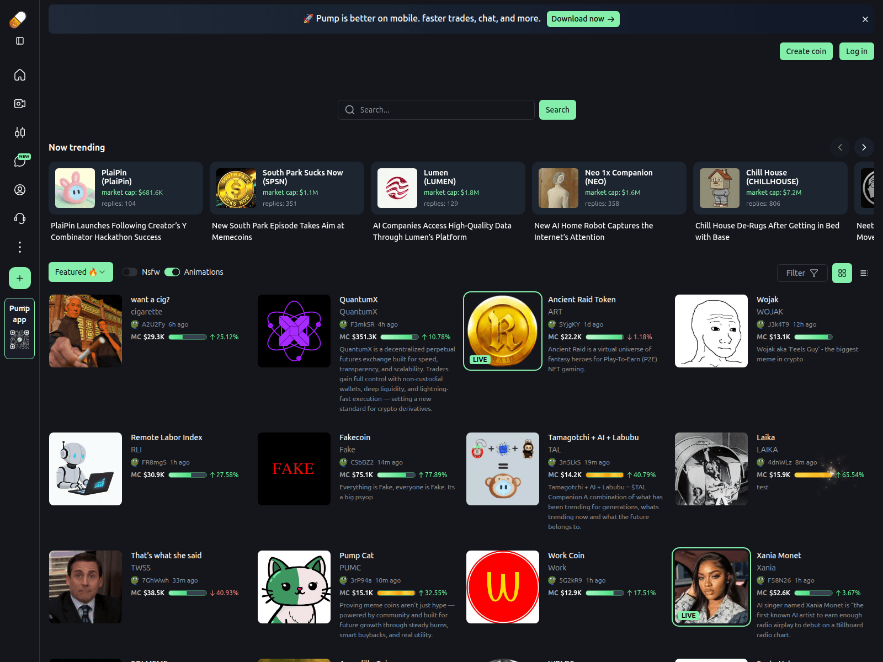Viewport: 883px width, 662px height.
Task: Click the Pump pill logo
Action: (x=18, y=19)
